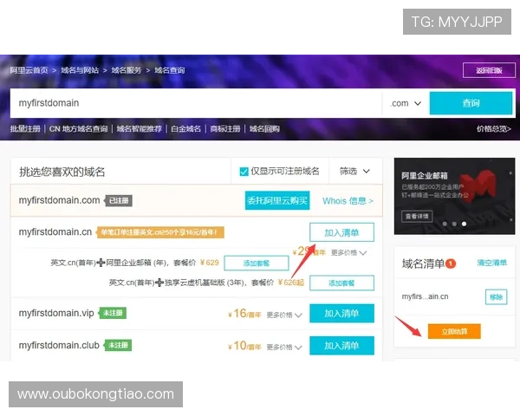Viewport: 520px width, 416px height.
Task: Click 委托阿里云购买 button
Action: coord(277,200)
